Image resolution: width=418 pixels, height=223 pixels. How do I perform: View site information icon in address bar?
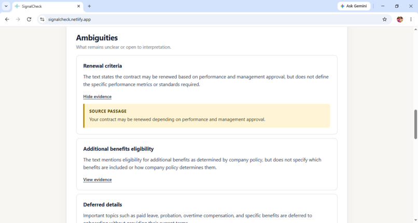(42, 19)
